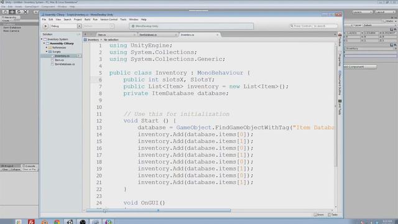Viewport: 398px width, 224px height.
Task: Go back with the navigate-back arrow by the editor tabs
Action: click(85, 34)
